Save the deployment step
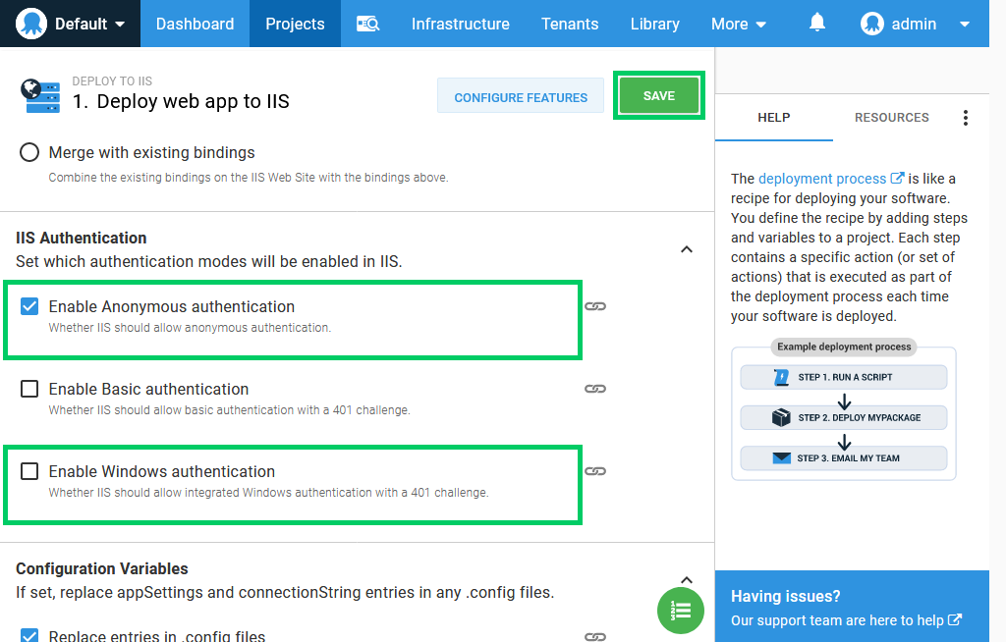Screen dimensions: 1006x642 click(x=659, y=95)
